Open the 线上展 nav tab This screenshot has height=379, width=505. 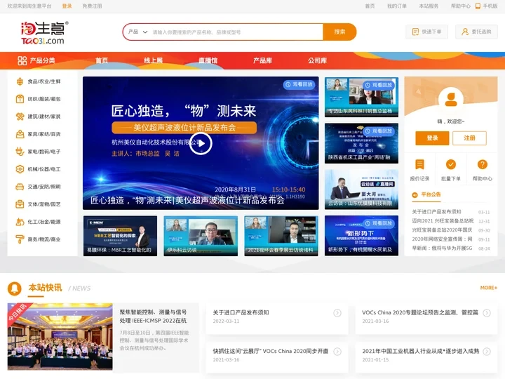click(154, 60)
